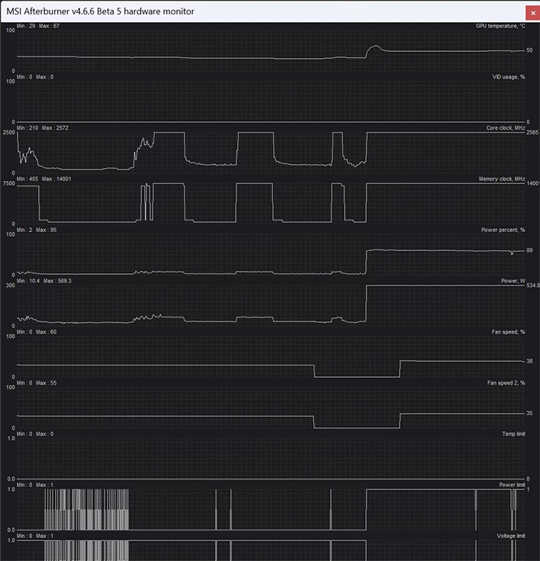Select the Power limit graph label
Image resolution: width=540 pixels, height=561 pixels.
click(512, 485)
